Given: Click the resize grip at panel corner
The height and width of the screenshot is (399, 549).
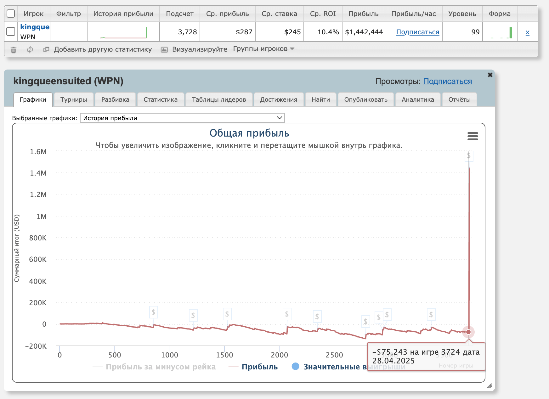Looking at the screenshot, I should pyautogui.click(x=489, y=386).
